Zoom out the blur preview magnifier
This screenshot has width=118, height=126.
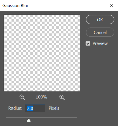point(22,97)
